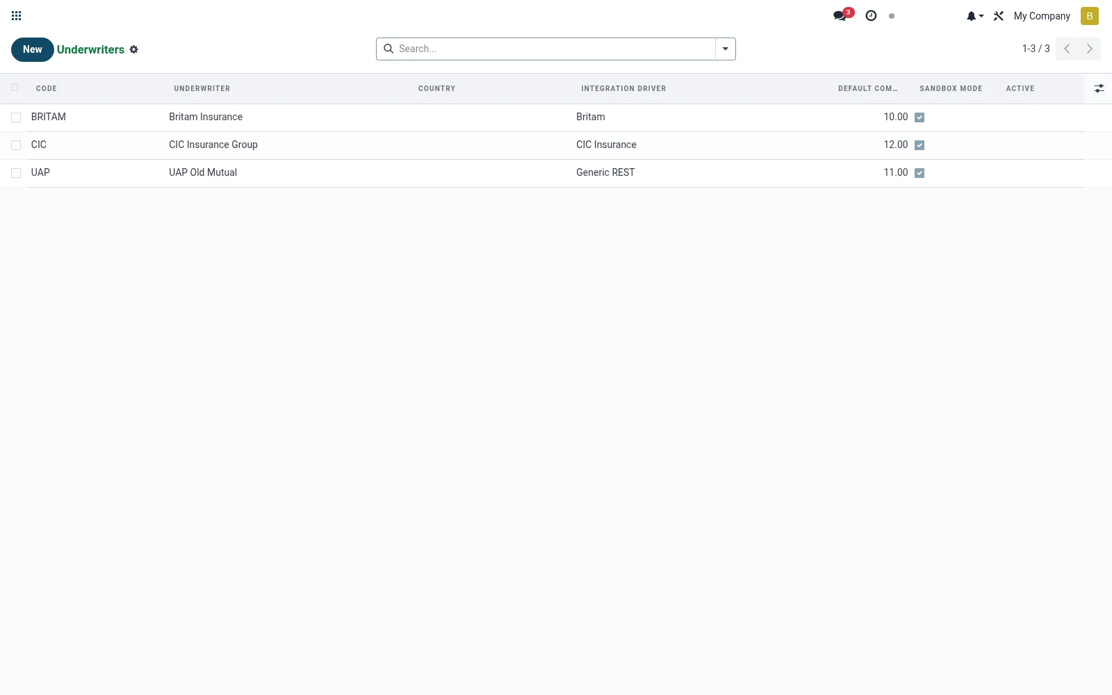Sort by the Underwriter column header
This screenshot has height=695, width=1112.
pyautogui.click(x=202, y=88)
